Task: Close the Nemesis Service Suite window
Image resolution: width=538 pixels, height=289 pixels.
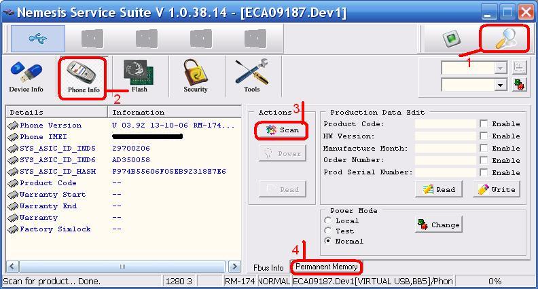Action: 526,13
